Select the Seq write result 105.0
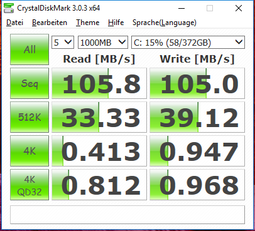255x231 pixels. [x=197, y=83]
